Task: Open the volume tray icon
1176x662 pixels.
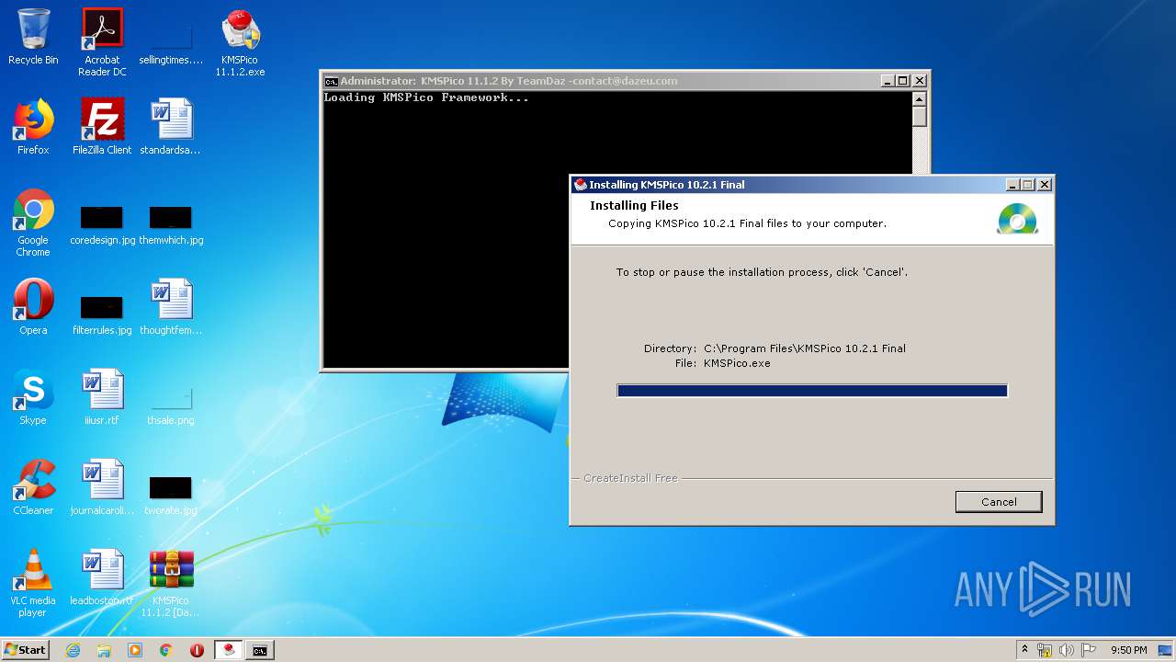Action: pyautogui.click(x=1067, y=650)
